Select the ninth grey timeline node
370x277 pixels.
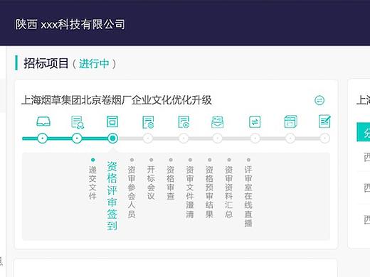pyautogui.click(x=324, y=138)
